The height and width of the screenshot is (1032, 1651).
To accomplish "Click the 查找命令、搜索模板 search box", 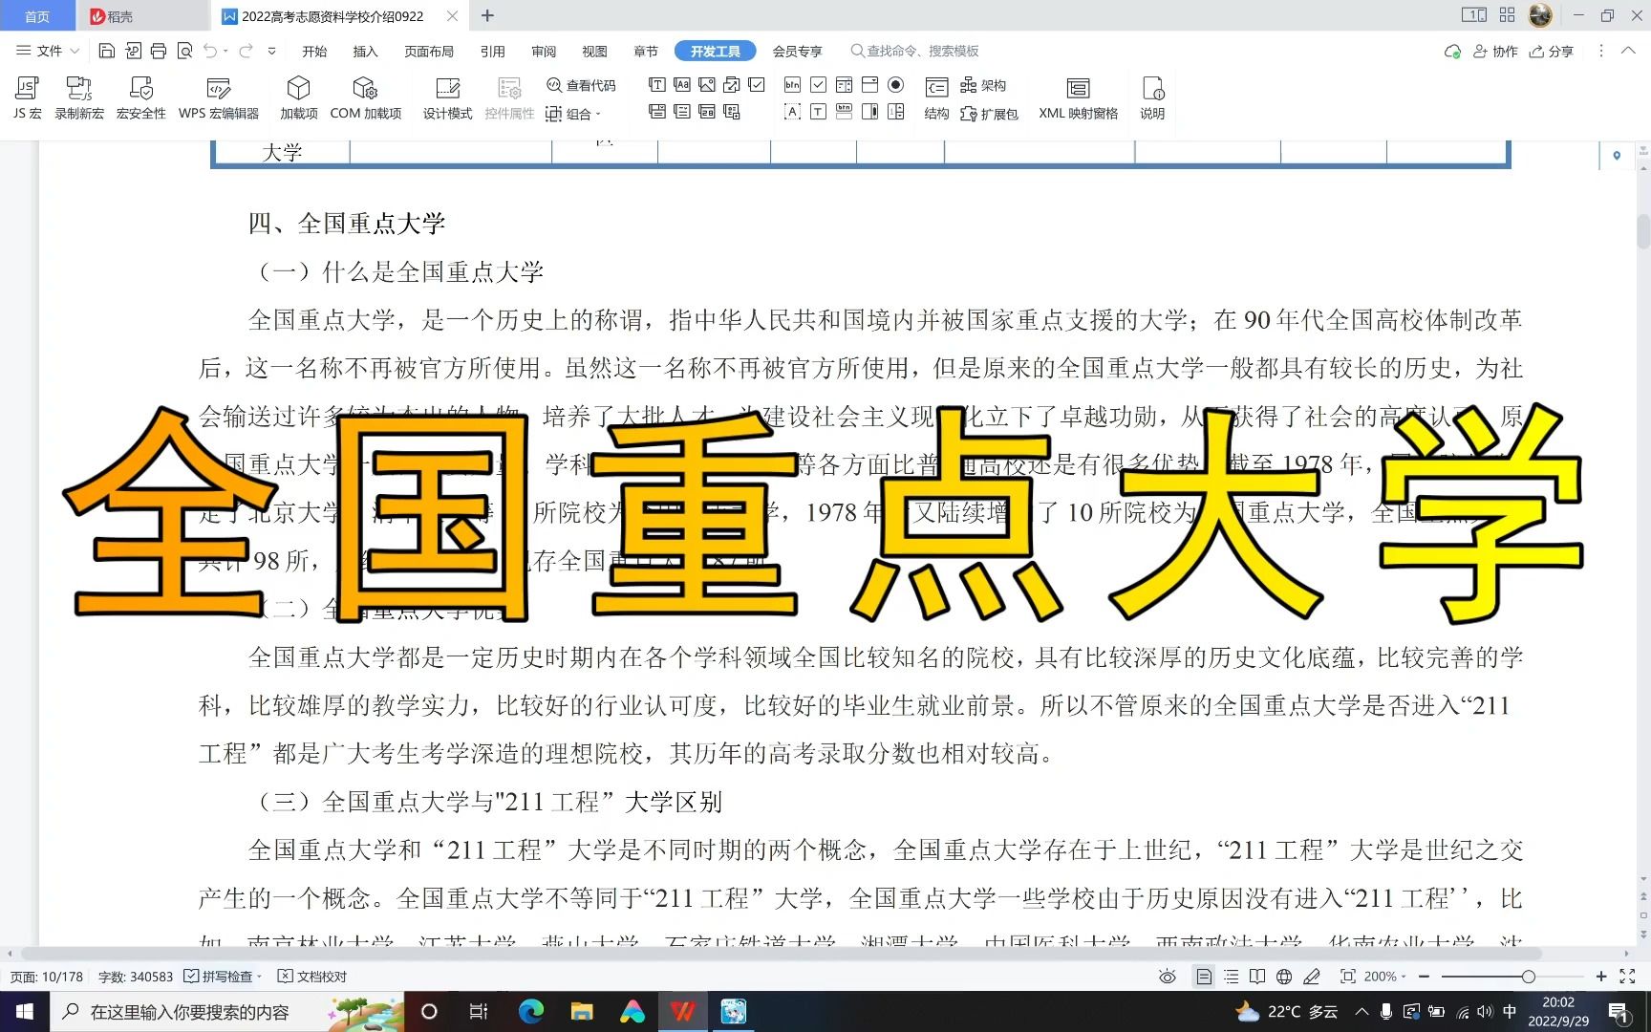I will [915, 51].
